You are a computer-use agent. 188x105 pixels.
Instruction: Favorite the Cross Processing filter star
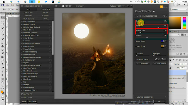[22, 52]
